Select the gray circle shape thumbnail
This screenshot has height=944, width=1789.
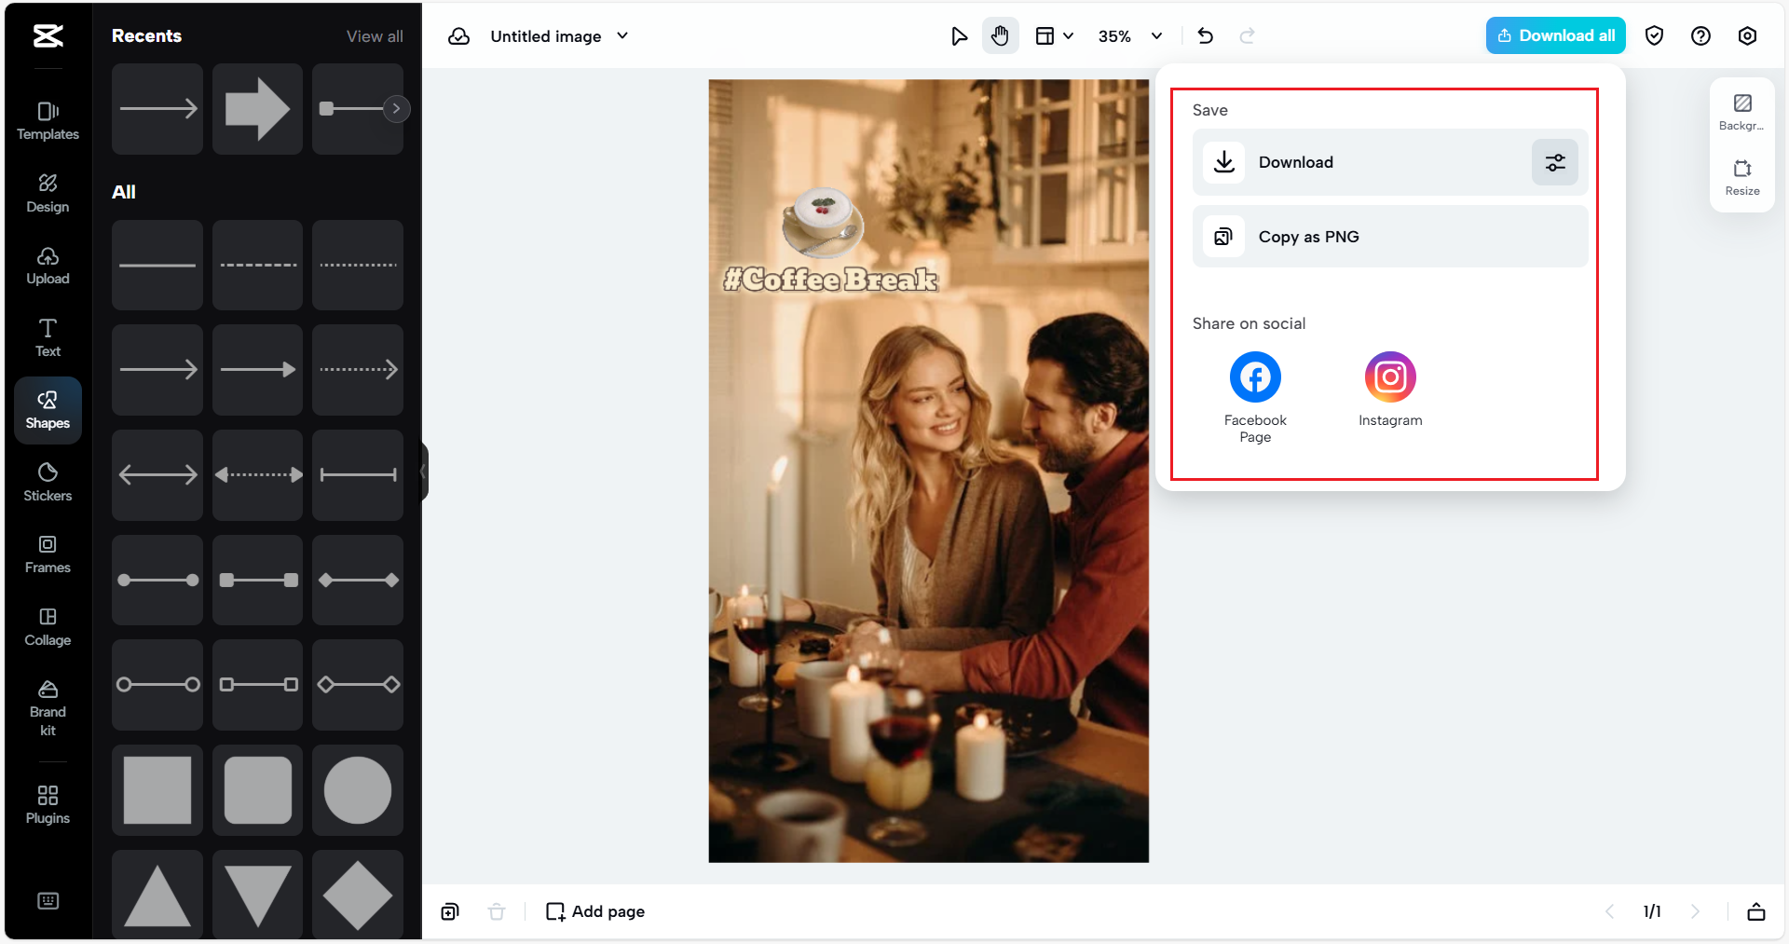pyautogui.click(x=357, y=790)
